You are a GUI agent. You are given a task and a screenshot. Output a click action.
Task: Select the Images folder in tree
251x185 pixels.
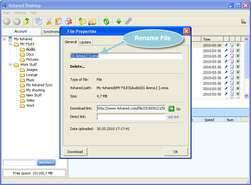(x=32, y=70)
